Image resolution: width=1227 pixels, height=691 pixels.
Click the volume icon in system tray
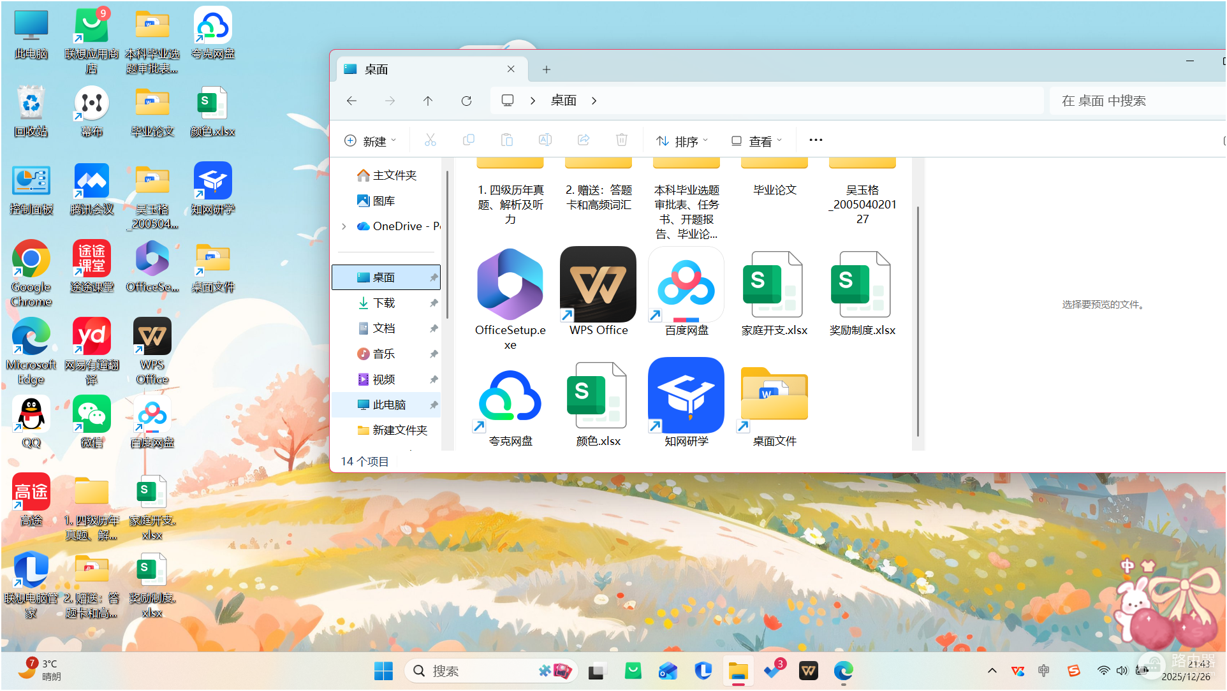click(x=1122, y=670)
